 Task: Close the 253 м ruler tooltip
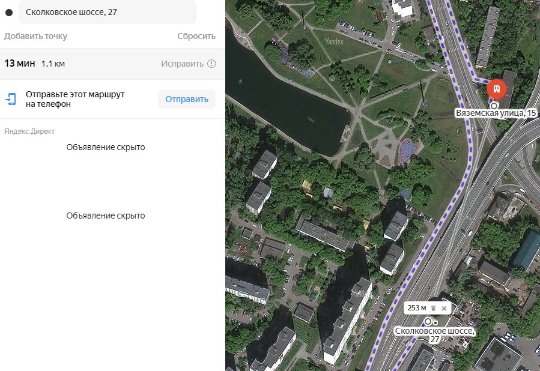pyautogui.click(x=444, y=308)
